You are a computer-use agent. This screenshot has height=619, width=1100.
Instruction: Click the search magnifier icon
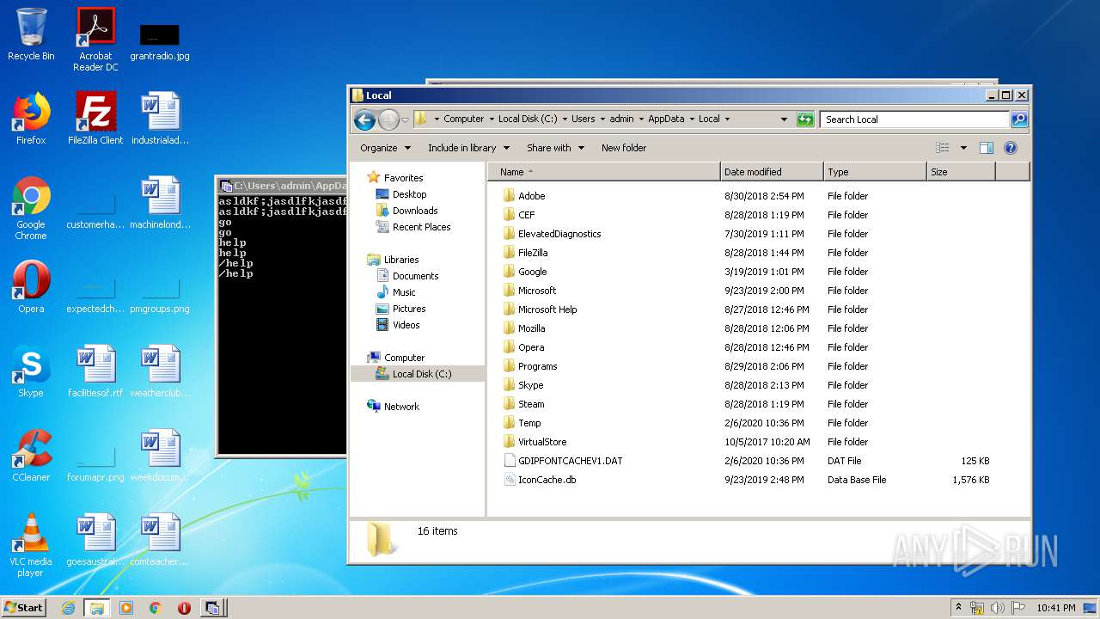(x=1019, y=120)
